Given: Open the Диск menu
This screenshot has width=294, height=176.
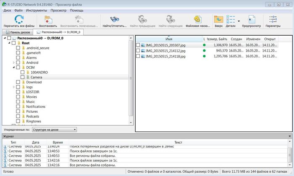Looking at the screenshot, I should point(7,10).
